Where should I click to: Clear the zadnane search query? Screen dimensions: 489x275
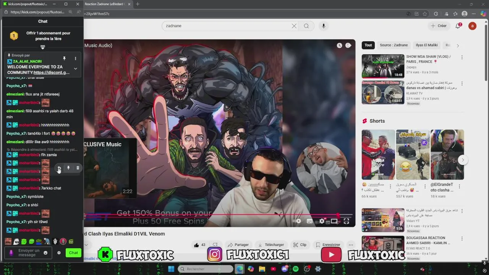coord(294,26)
